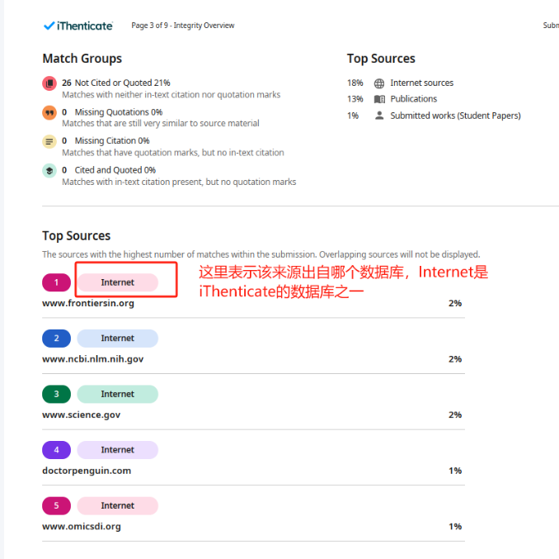
Task: Click 'Publications' label
Action: point(414,99)
